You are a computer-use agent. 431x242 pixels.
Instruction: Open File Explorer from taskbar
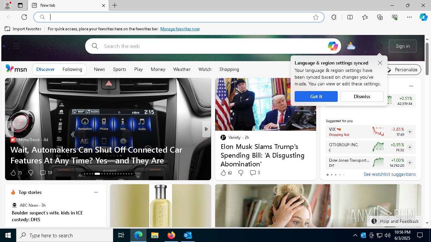tap(155, 235)
